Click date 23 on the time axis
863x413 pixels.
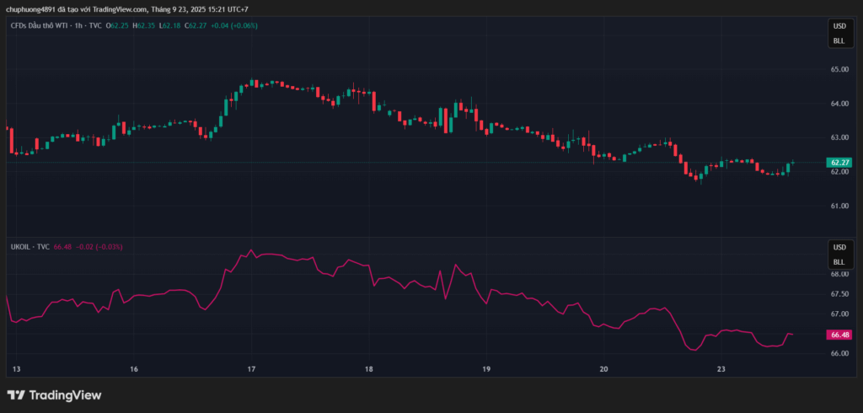coord(721,369)
